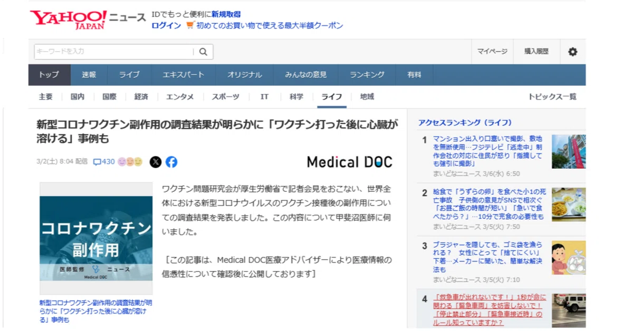Viewport: 633px width, 331px height.
Task: Select the 地域 category
Action: tap(367, 97)
